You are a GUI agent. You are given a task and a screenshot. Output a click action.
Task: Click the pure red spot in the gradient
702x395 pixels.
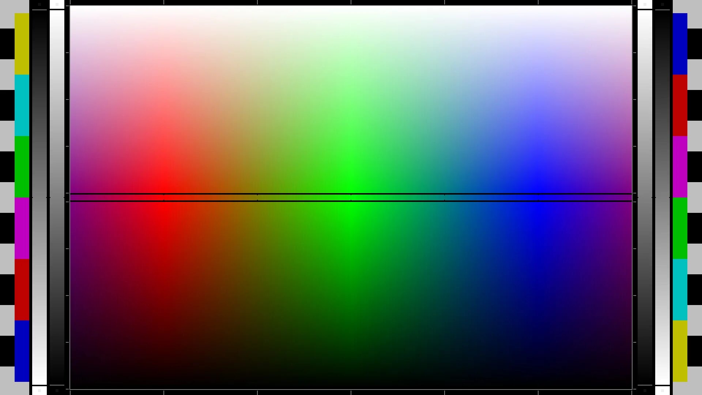[x=164, y=197]
